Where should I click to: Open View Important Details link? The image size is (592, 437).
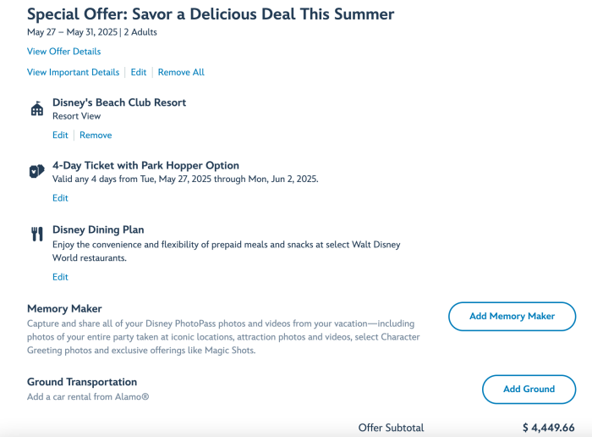(x=74, y=73)
